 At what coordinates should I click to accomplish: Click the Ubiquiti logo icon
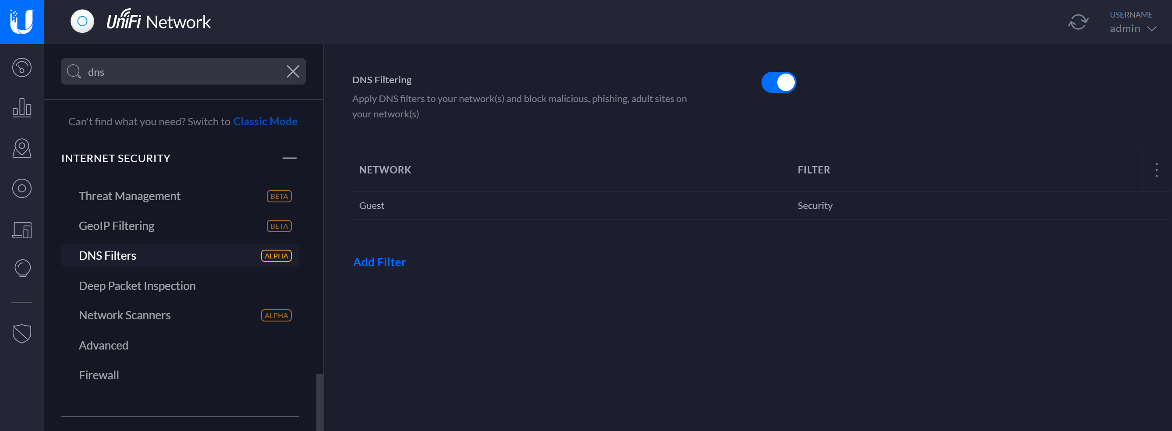tap(22, 22)
